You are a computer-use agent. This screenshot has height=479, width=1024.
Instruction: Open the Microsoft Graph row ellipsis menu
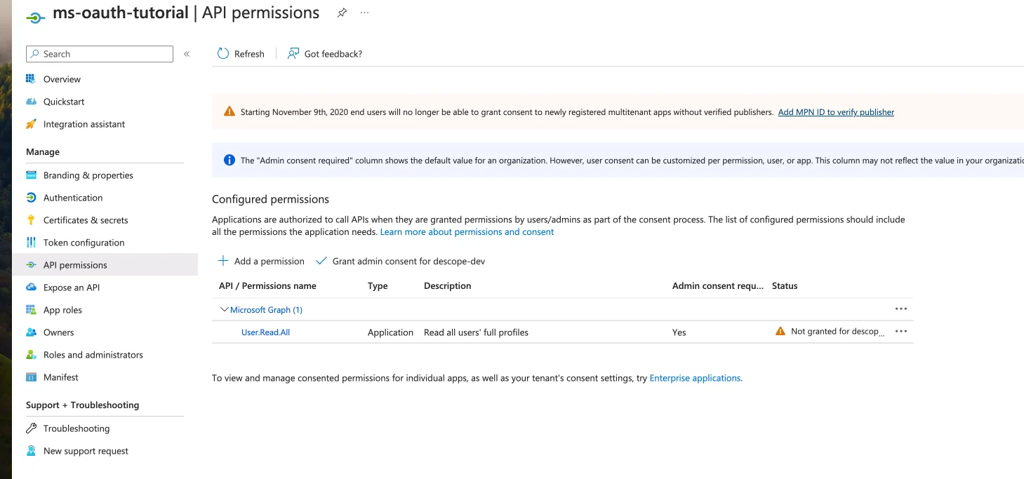point(901,309)
